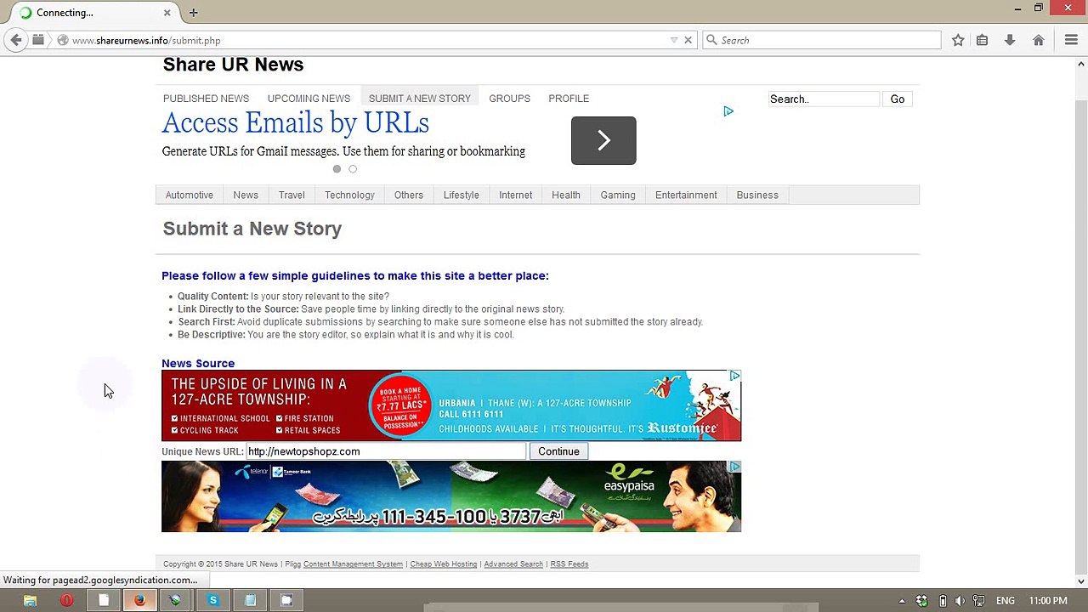Click the browser search box

point(822,40)
